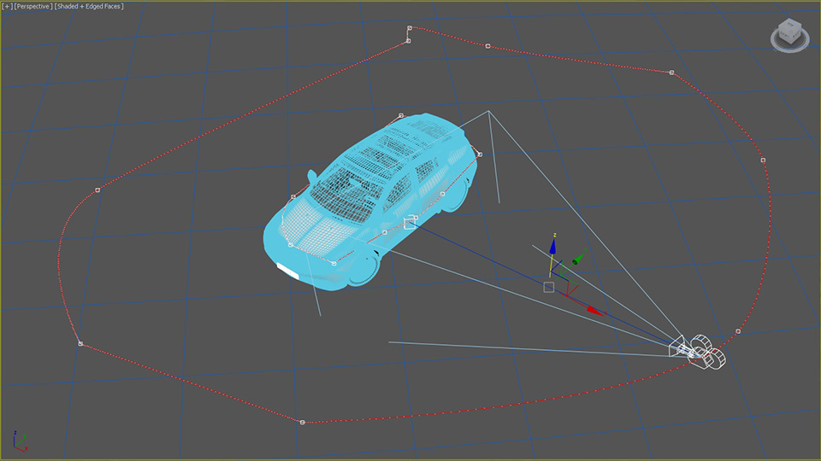Click the white license plate on car front

tap(287, 271)
